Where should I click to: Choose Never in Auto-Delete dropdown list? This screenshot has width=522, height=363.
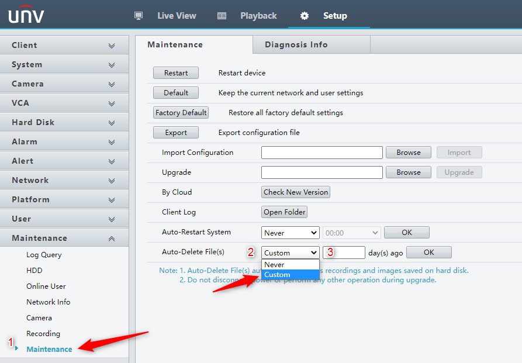[291, 265]
